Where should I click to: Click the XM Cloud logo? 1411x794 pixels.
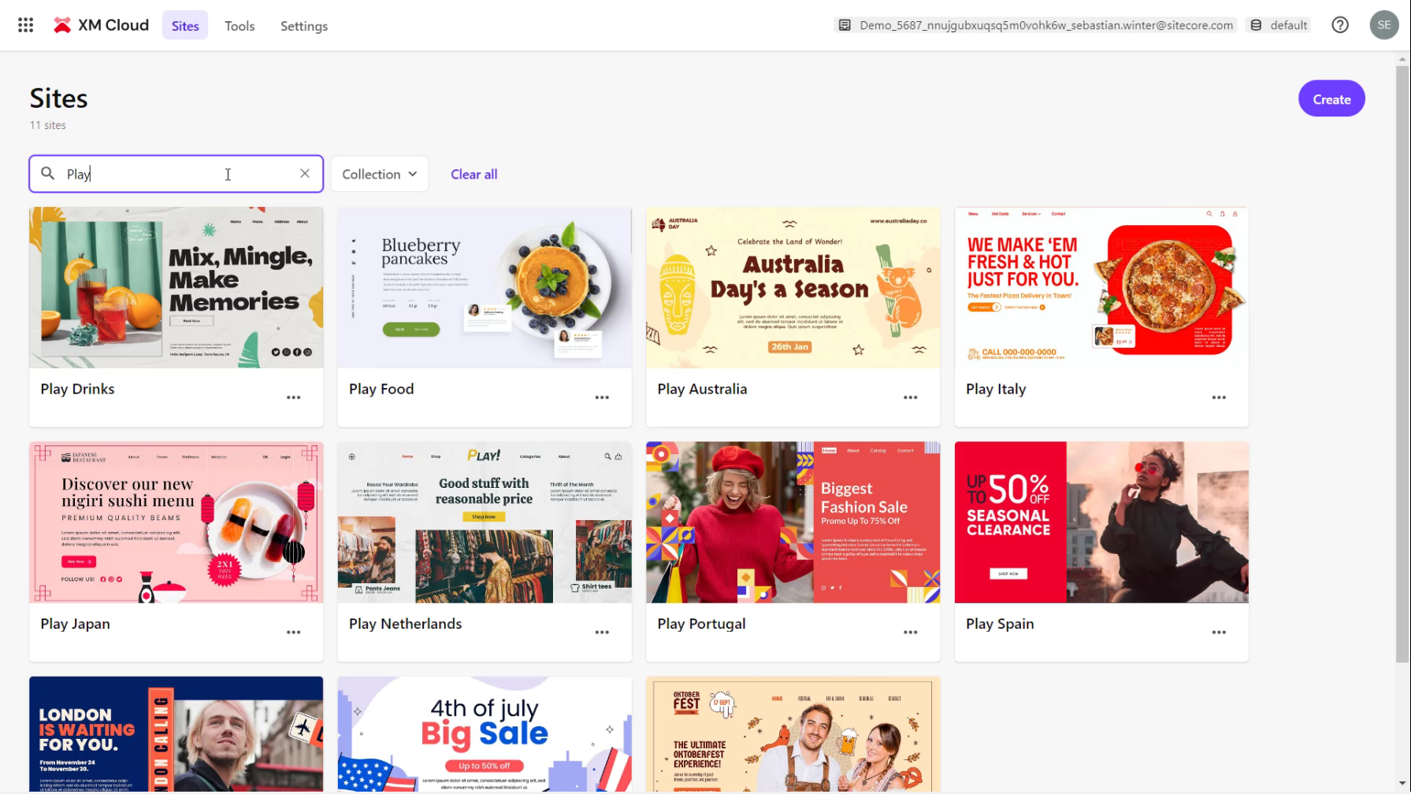coord(101,25)
